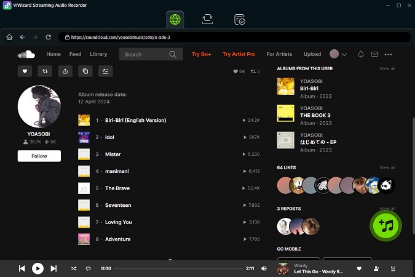Click the SoundCloud Search field
This screenshot has height=277, width=415.
pyautogui.click(x=151, y=54)
